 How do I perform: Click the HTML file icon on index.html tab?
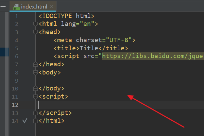click(15, 6)
